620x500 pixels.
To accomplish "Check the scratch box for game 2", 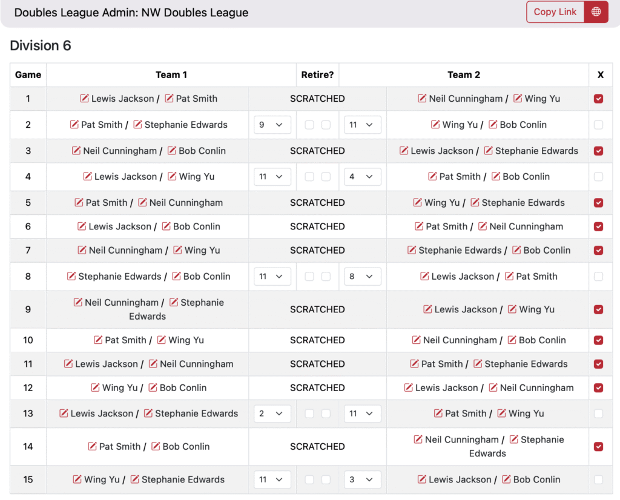I will [x=598, y=125].
